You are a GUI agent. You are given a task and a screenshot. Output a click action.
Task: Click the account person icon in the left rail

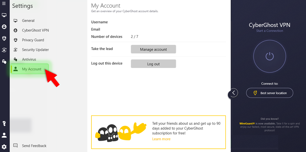(x=4, y=135)
